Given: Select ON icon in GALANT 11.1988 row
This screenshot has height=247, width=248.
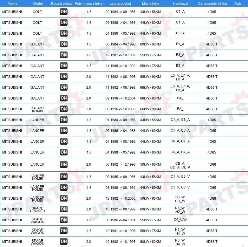Looking at the screenshot, I should 64,65.
